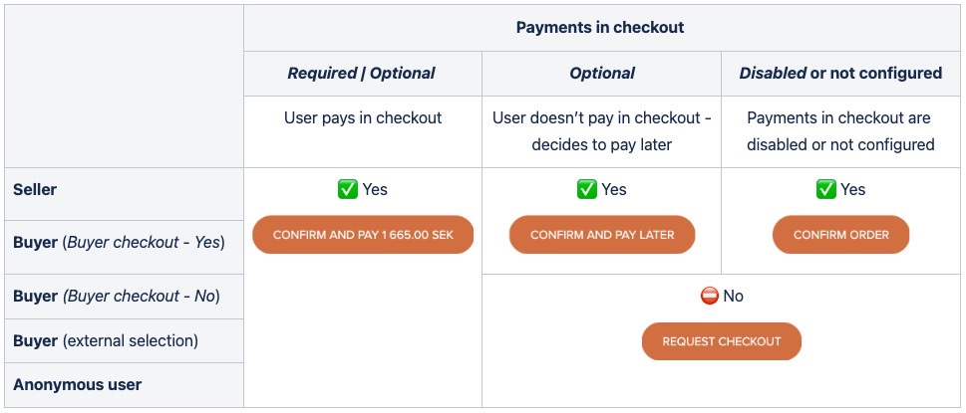
Task: Click the red no-entry icon beside No
Action: (x=710, y=297)
